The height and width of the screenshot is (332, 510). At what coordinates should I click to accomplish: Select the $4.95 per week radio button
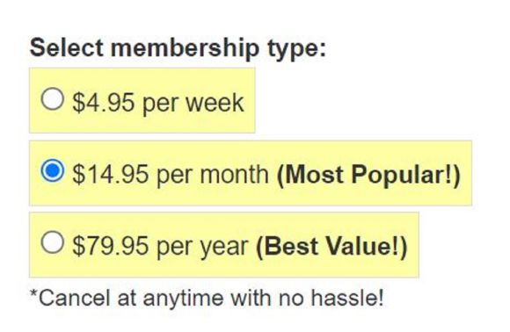[x=52, y=98]
